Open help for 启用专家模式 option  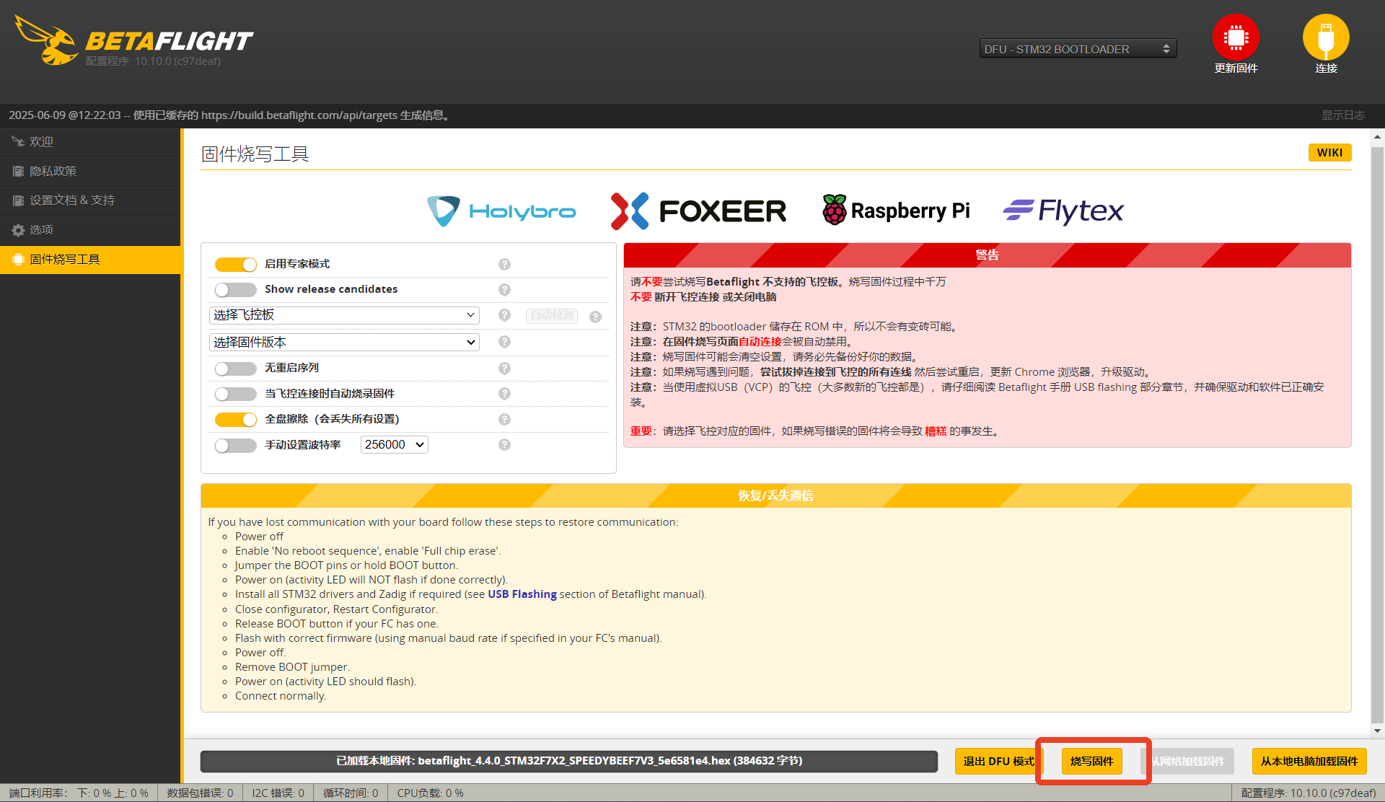(x=504, y=264)
